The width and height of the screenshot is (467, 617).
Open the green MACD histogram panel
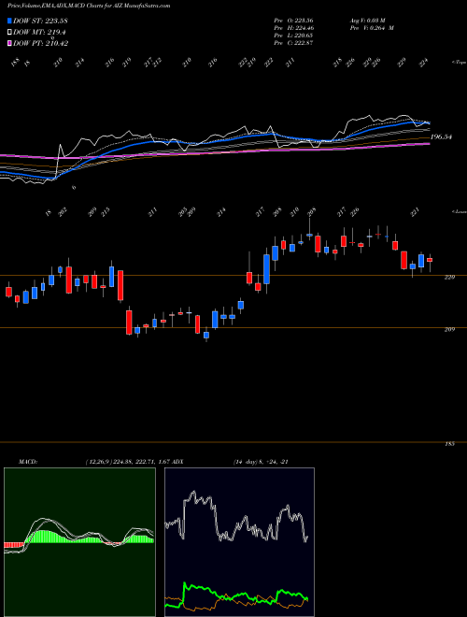click(79, 542)
